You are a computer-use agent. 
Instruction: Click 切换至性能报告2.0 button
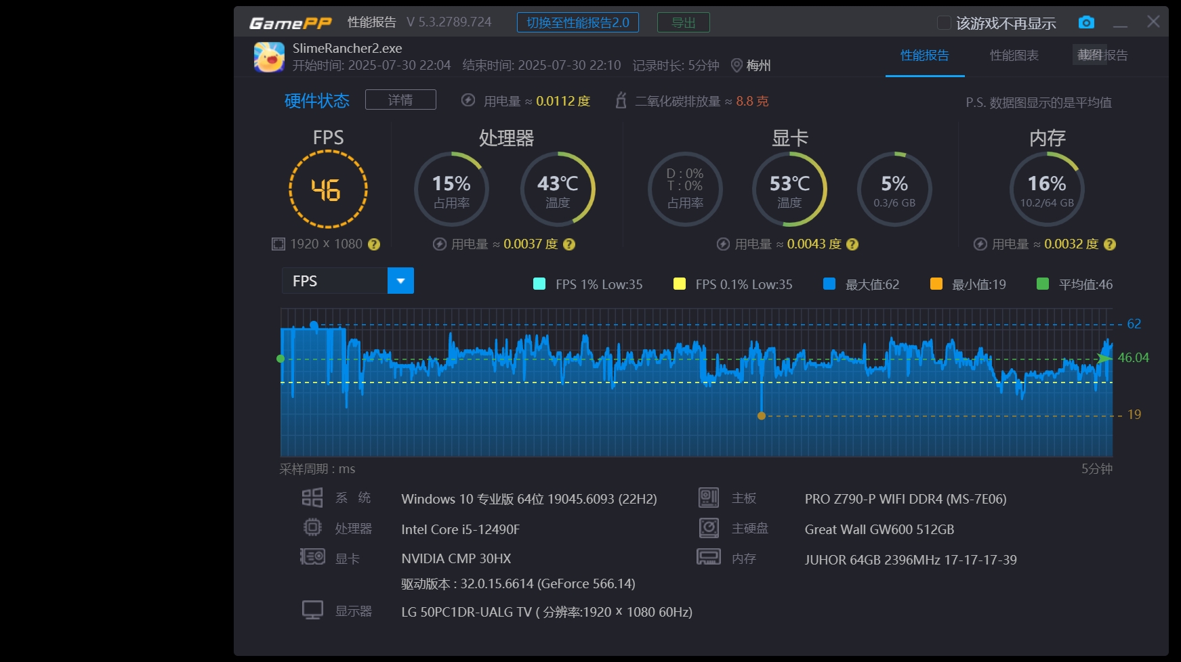pyautogui.click(x=578, y=22)
